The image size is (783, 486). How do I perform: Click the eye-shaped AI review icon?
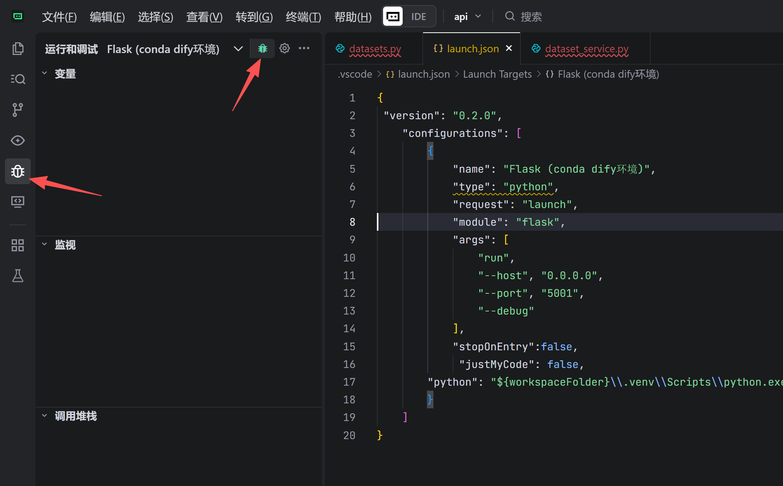(x=18, y=141)
